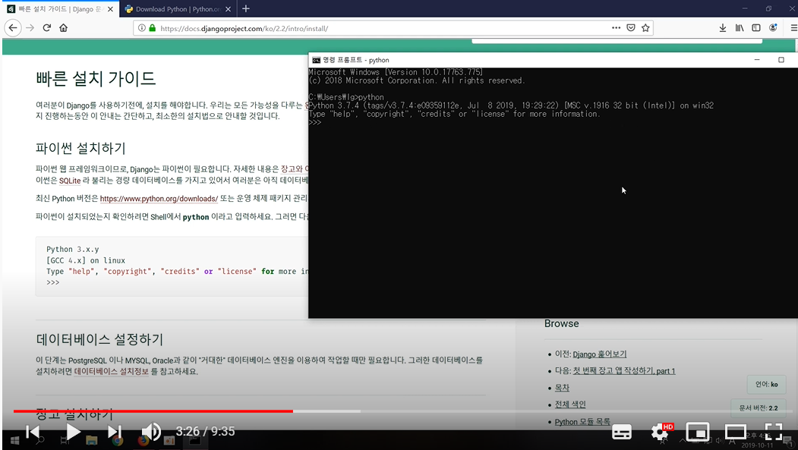This screenshot has height=450, width=798.
Task: Follow the SQLite link
Action: 70,181
